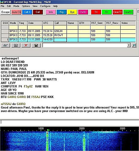Click the Notes cell in the blue QSO row
Screen dimensions: 139x151
coord(128,40)
